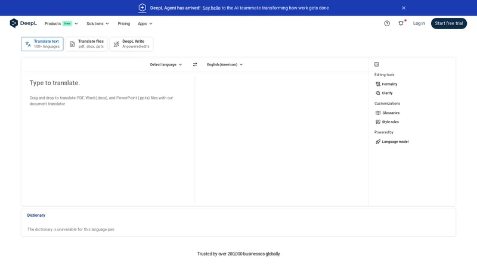Click Start free trial button
This screenshot has width=477, height=268.
449,23
